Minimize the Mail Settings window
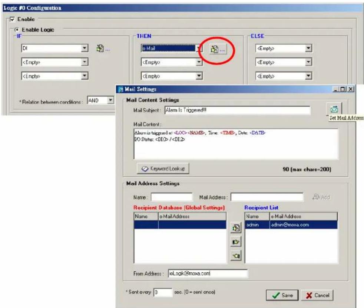 336,89
